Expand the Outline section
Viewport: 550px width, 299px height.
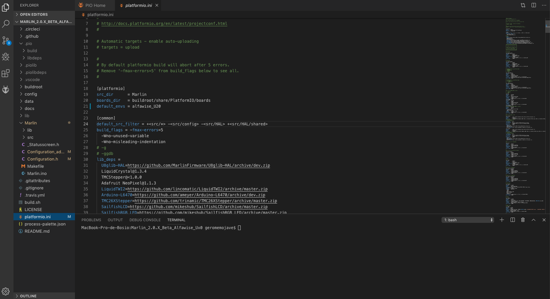pyautogui.click(x=28, y=296)
